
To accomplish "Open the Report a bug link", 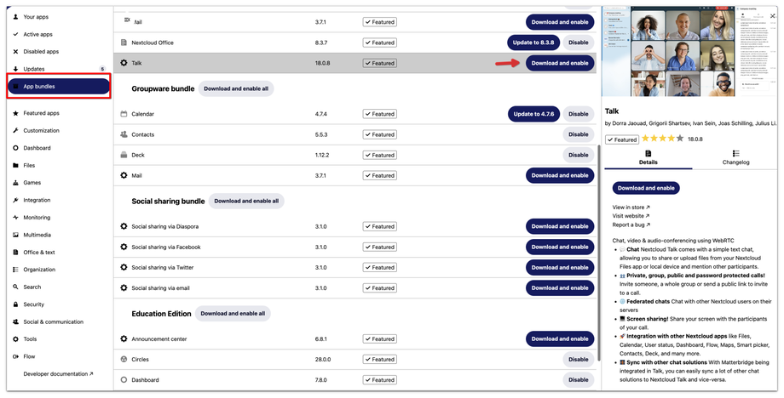I will click(x=631, y=225).
